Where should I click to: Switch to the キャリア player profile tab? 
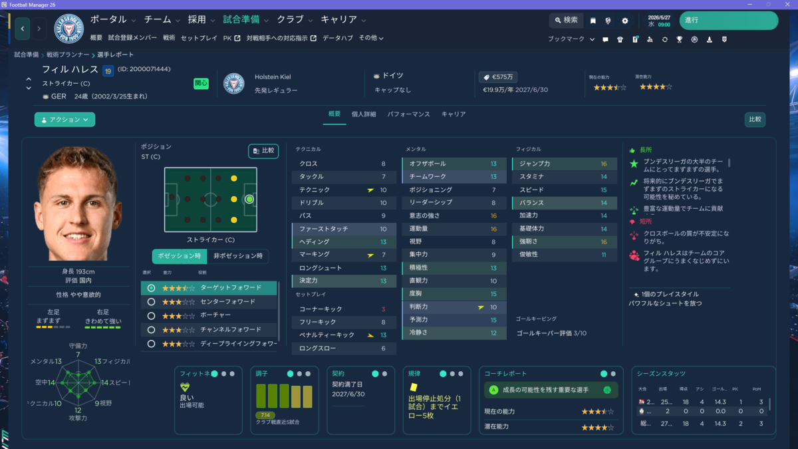(454, 114)
